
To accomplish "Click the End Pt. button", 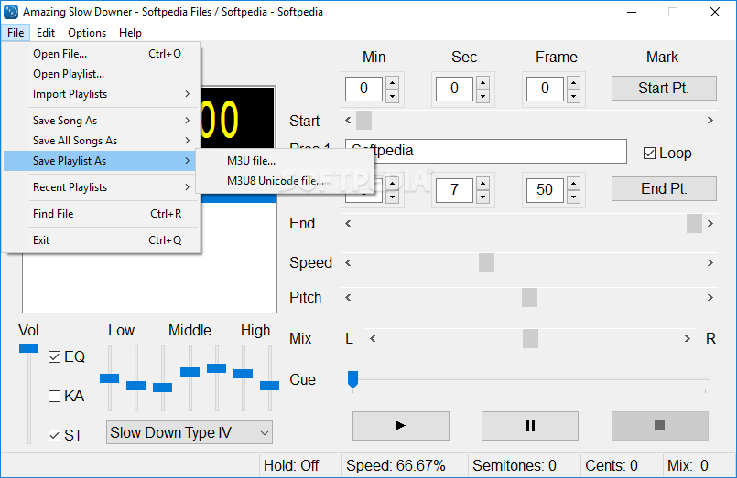I will pyautogui.click(x=664, y=188).
